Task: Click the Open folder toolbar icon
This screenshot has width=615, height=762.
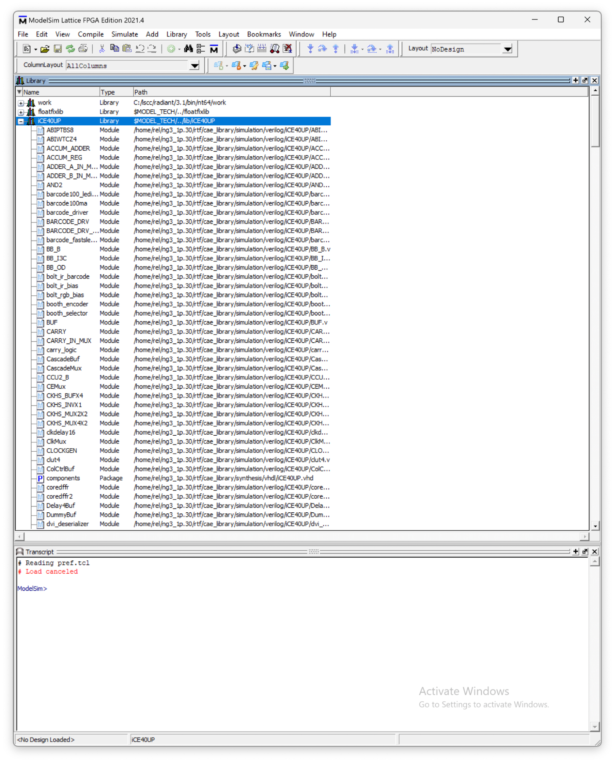Action: pos(45,49)
